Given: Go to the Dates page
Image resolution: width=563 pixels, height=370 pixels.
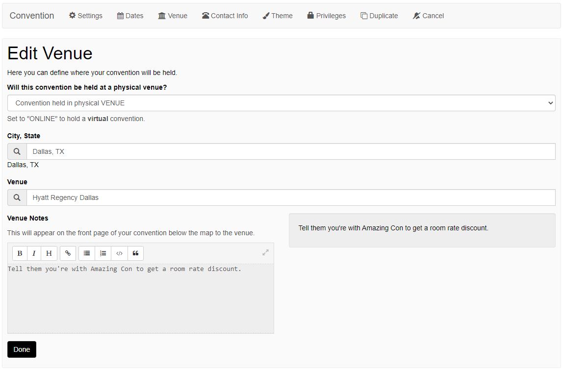Looking at the screenshot, I should coord(130,16).
